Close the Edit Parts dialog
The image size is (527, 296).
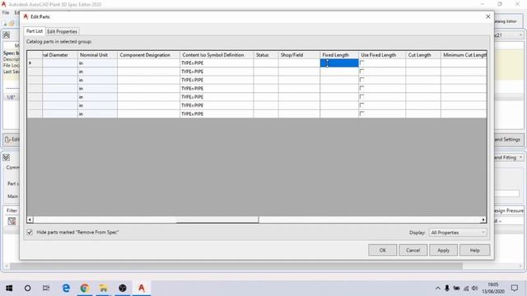(488, 16)
